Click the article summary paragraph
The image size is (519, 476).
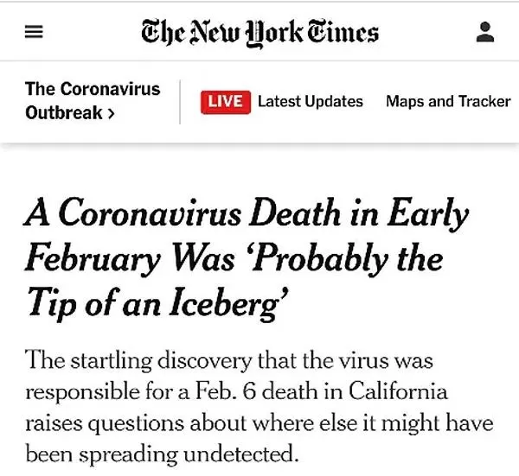[x=259, y=406]
